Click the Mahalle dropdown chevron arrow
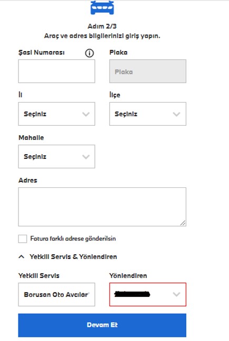229x341 pixels. pos(86,157)
